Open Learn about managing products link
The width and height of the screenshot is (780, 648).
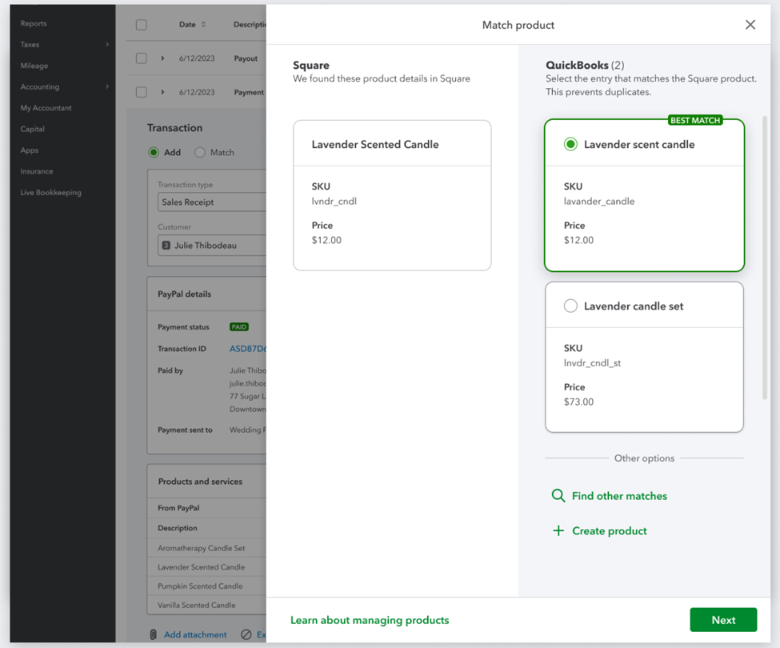coord(370,620)
